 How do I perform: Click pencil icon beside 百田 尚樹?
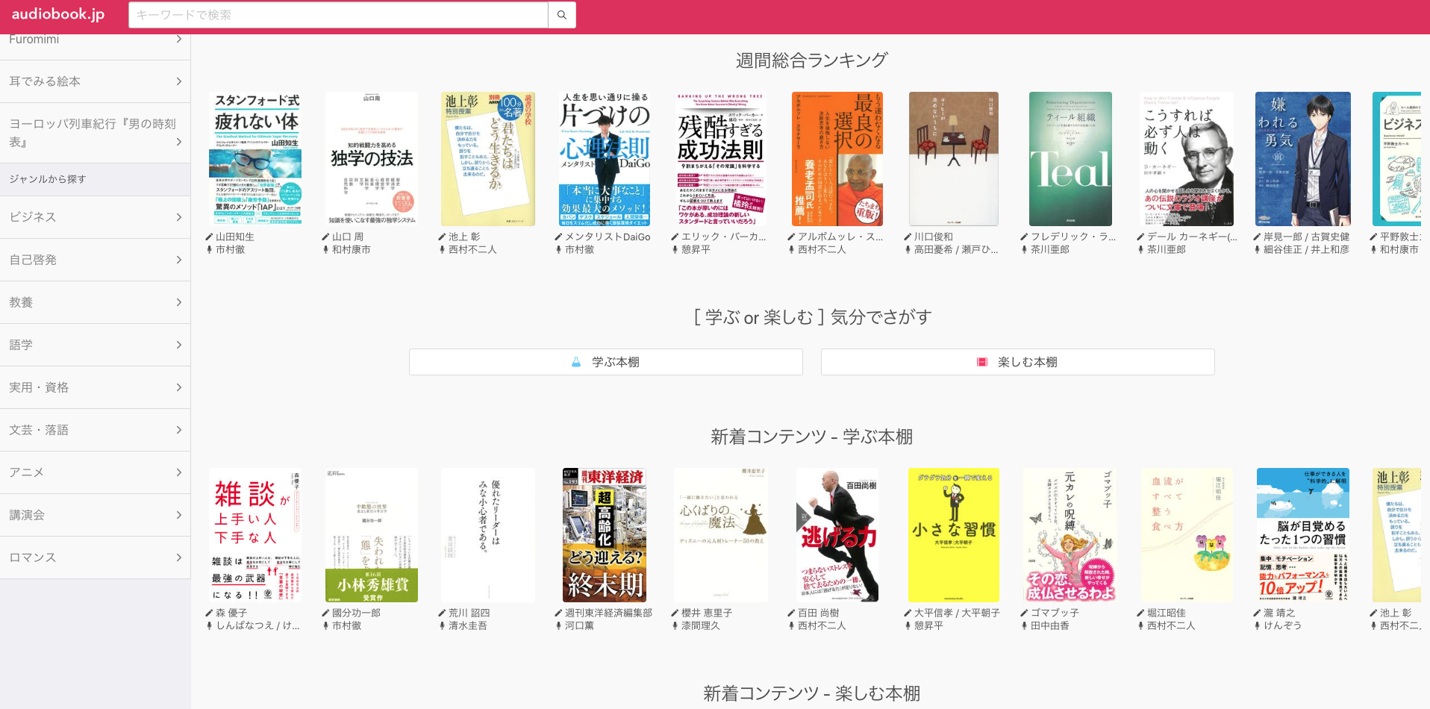(791, 613)
